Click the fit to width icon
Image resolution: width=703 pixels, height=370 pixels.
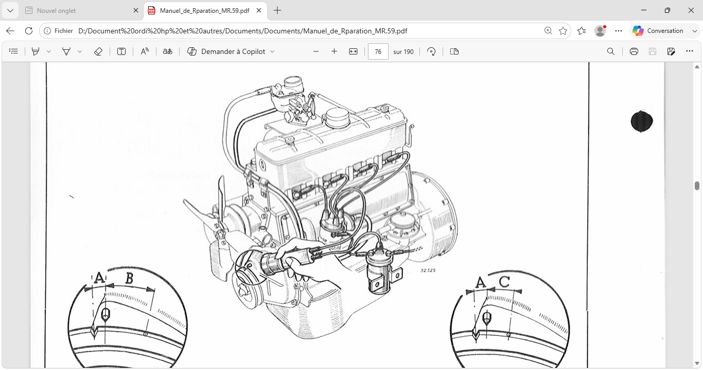[x=353, y=51]
